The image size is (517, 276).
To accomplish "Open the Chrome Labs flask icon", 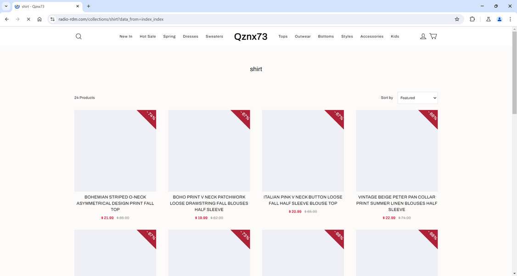I will [x=489, y=19].
